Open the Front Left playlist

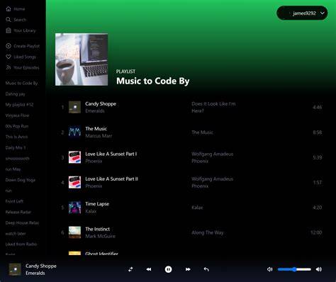click(x=14, y=201)
